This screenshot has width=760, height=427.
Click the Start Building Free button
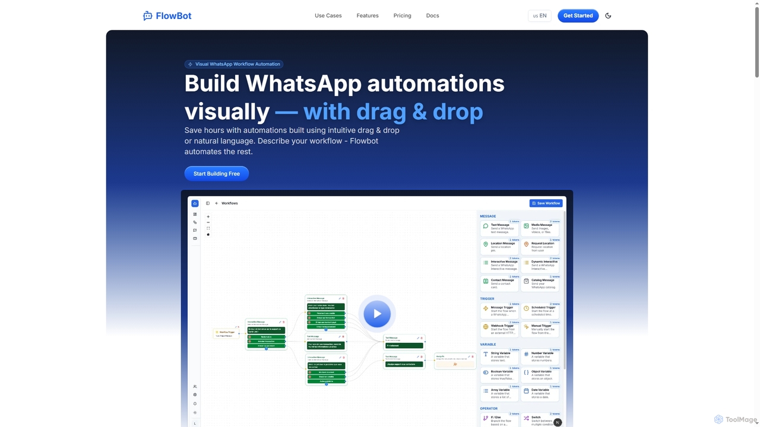tap(217, 174)
